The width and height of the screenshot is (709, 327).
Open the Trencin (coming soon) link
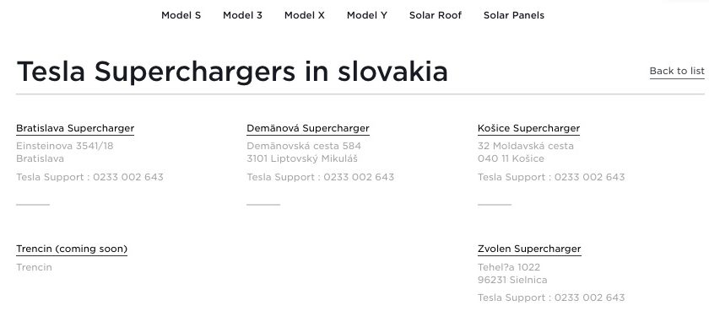pyautogui.click(x=72, y=249)
